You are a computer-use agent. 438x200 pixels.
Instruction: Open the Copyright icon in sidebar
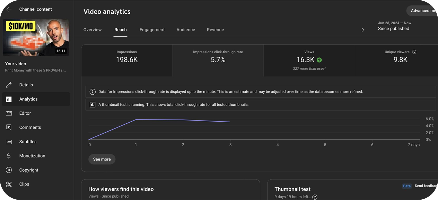tap(9, 170)
